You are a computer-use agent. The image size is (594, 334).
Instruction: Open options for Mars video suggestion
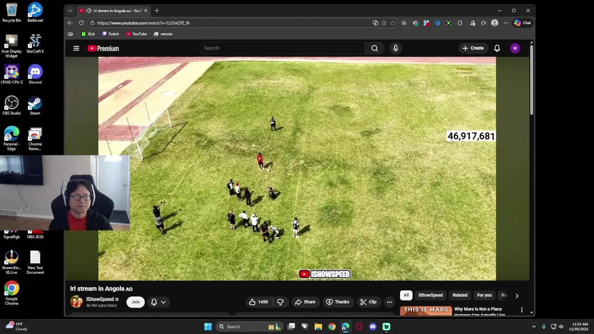522,310
